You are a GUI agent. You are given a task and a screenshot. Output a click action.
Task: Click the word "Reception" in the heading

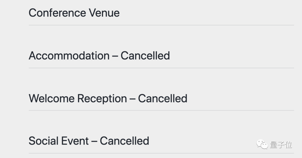102,98
